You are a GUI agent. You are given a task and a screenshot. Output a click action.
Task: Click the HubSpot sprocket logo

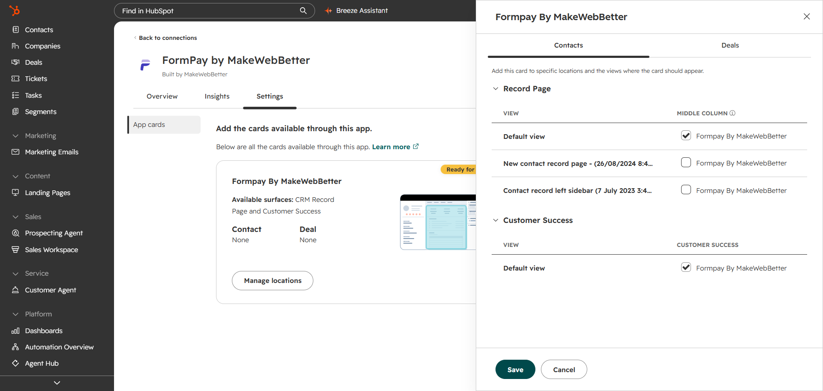pos(15,11)
